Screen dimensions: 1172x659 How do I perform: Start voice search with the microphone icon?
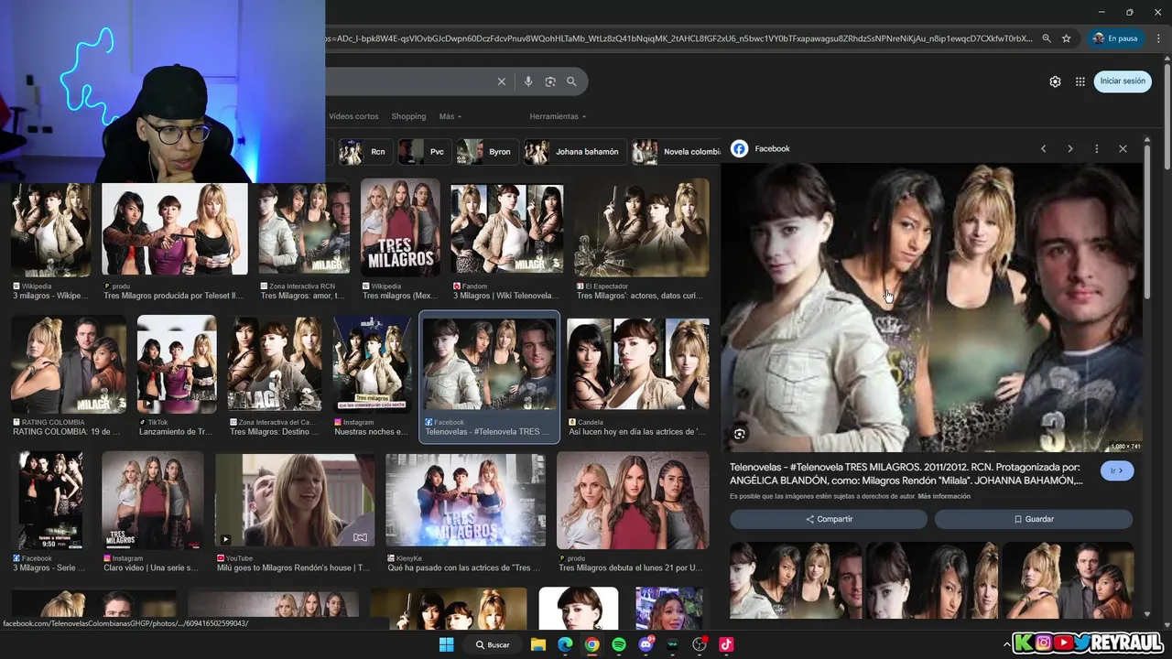click(528, 81)
